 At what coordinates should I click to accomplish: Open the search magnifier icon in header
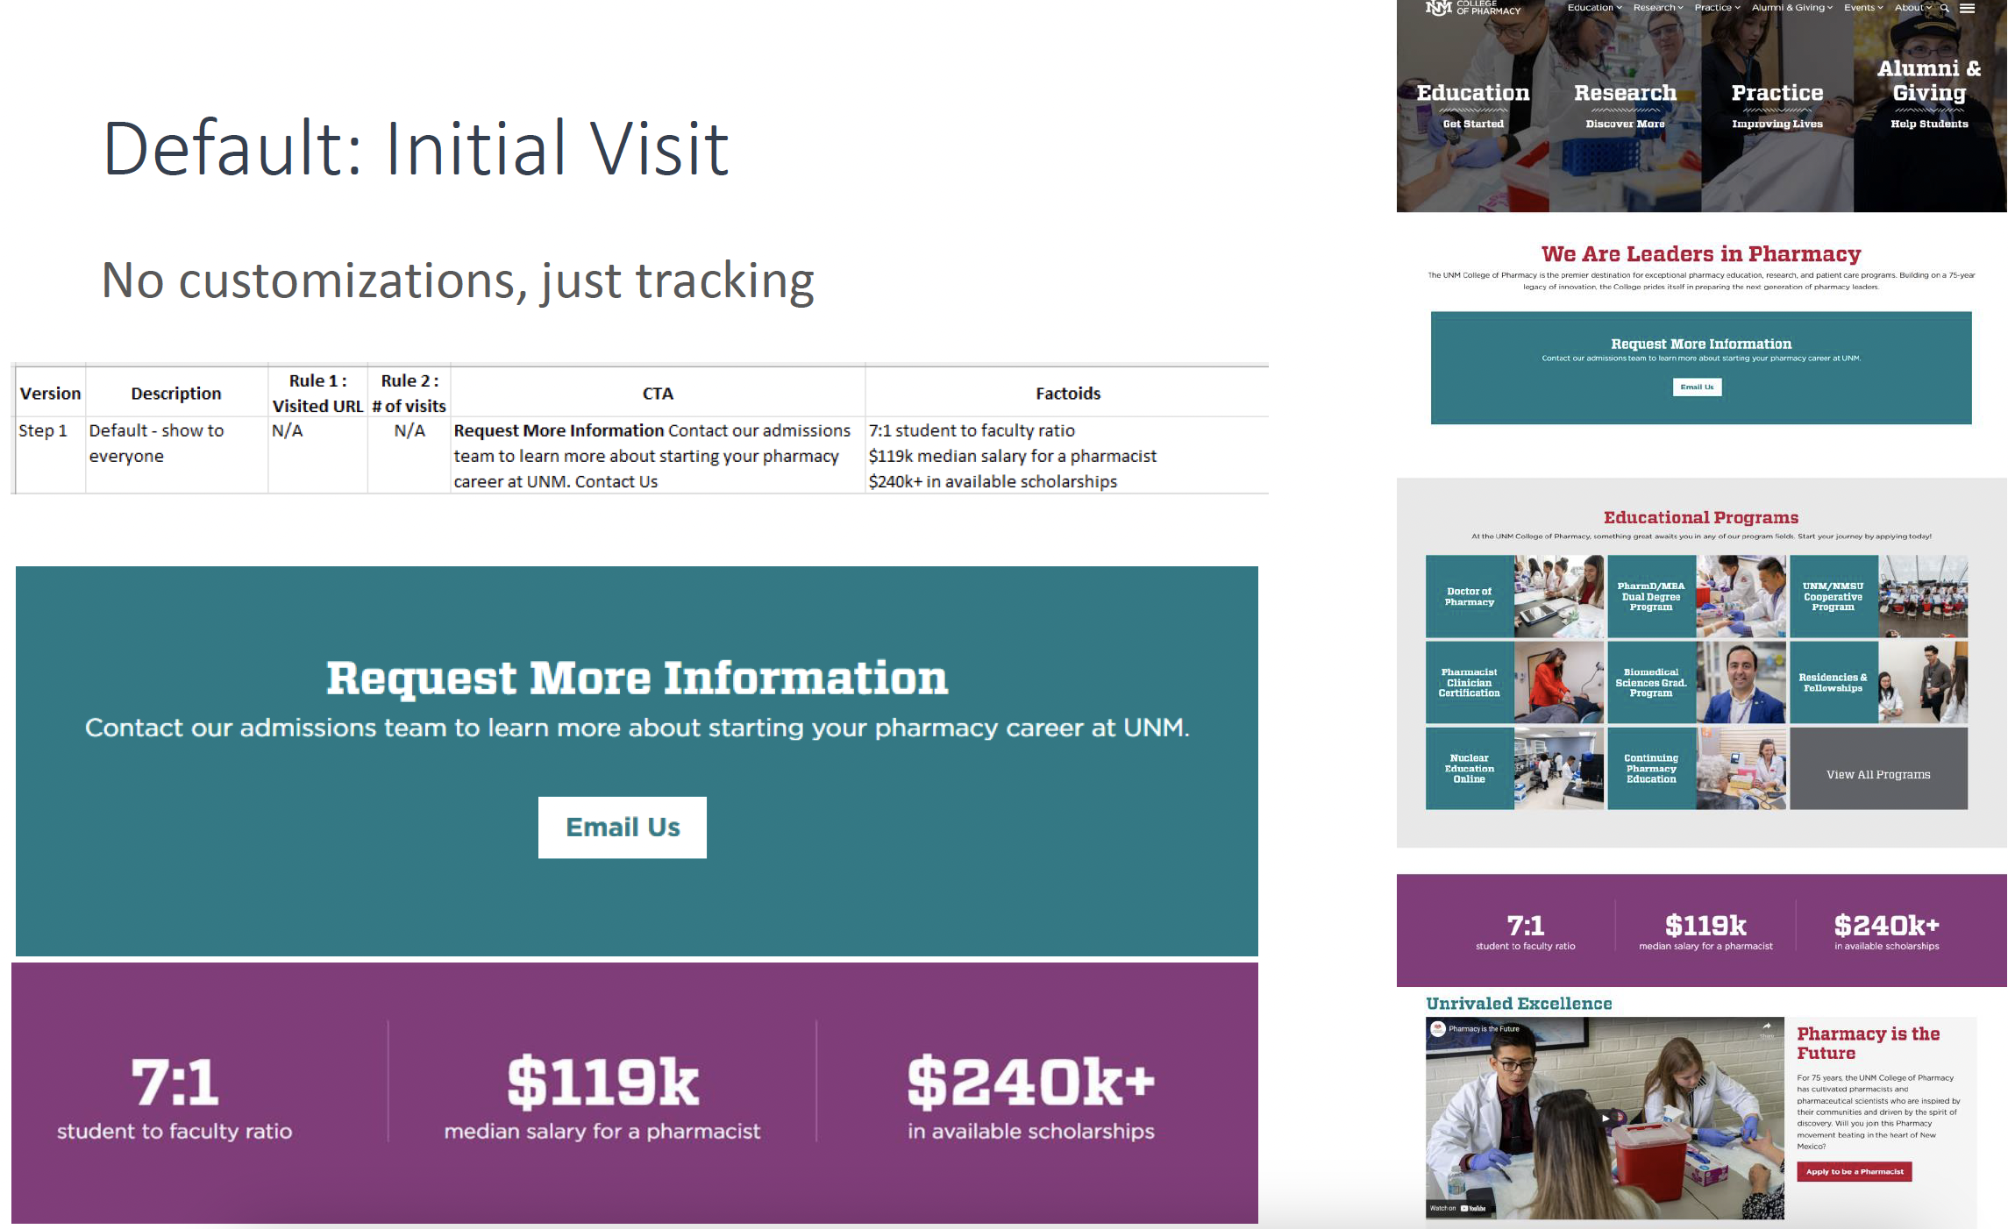pos(1944,8)
